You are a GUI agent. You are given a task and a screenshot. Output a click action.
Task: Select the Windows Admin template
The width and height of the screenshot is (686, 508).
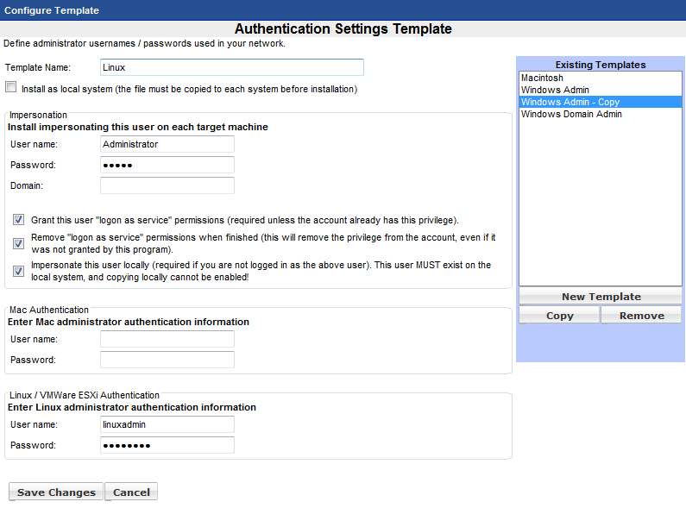[555, 90]
